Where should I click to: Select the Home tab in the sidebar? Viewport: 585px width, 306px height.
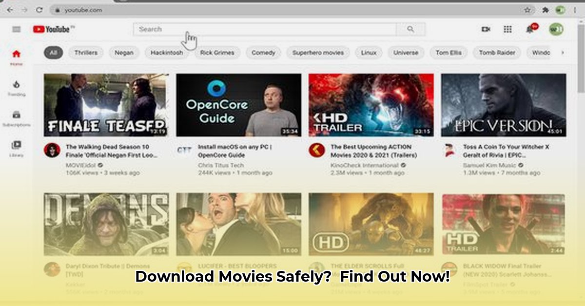[16, 57]
